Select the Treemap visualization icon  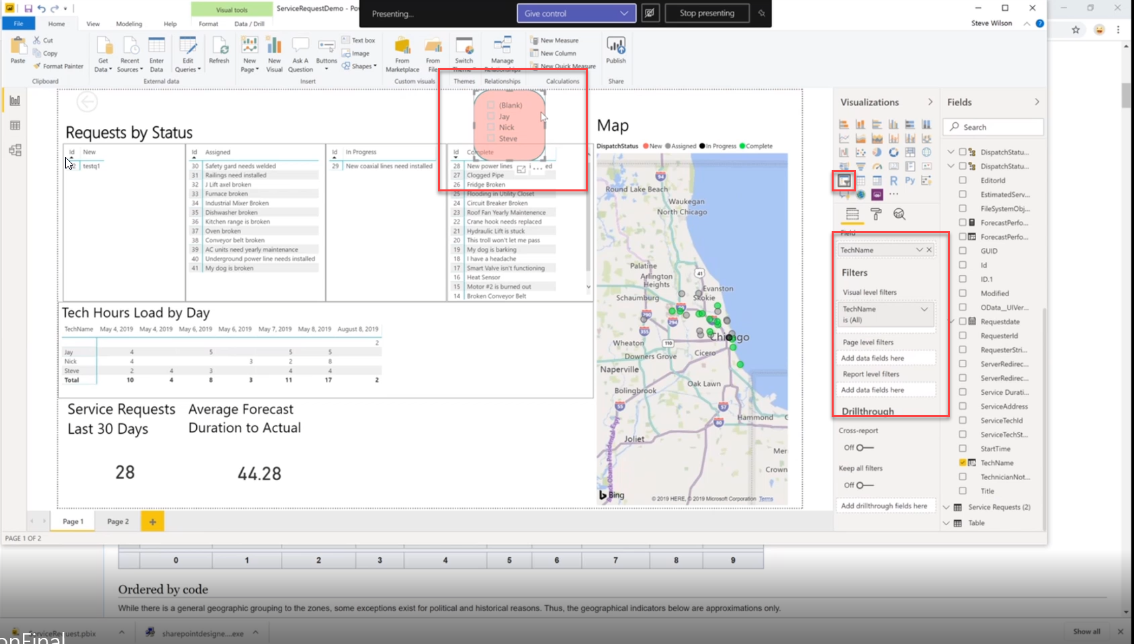click(910, 152)
